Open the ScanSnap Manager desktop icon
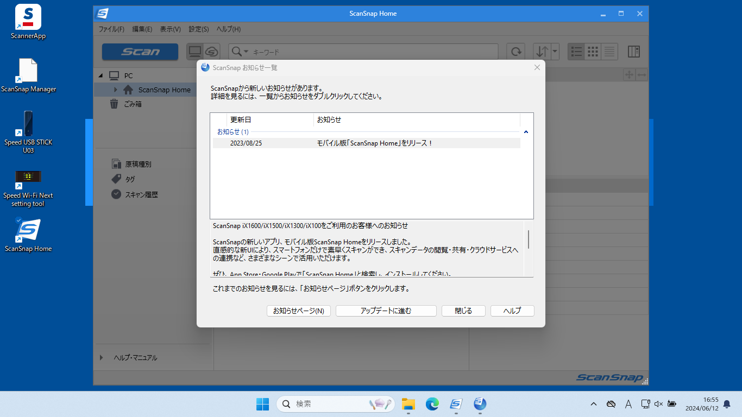Viewport: 742px width, 417px height. pyautogui.click(x=28, y=75)
